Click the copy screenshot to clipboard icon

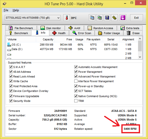[x=99, y=18]
